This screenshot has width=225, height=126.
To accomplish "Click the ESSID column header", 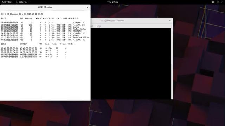I will [x=76, y=18].
